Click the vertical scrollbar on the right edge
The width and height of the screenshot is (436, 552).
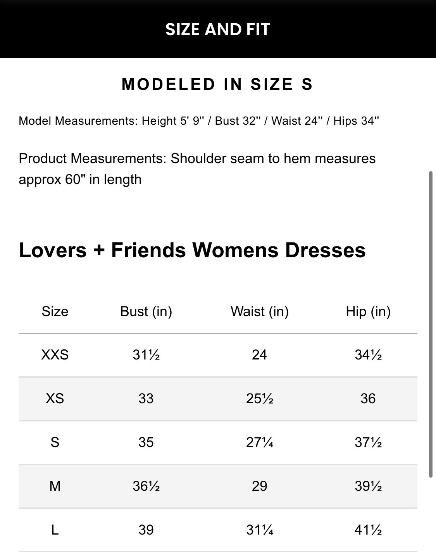(x=431, y=325)
